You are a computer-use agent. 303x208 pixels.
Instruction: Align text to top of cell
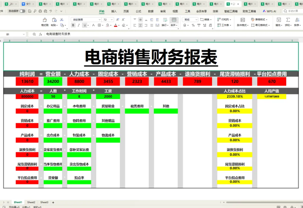[135, 20]
